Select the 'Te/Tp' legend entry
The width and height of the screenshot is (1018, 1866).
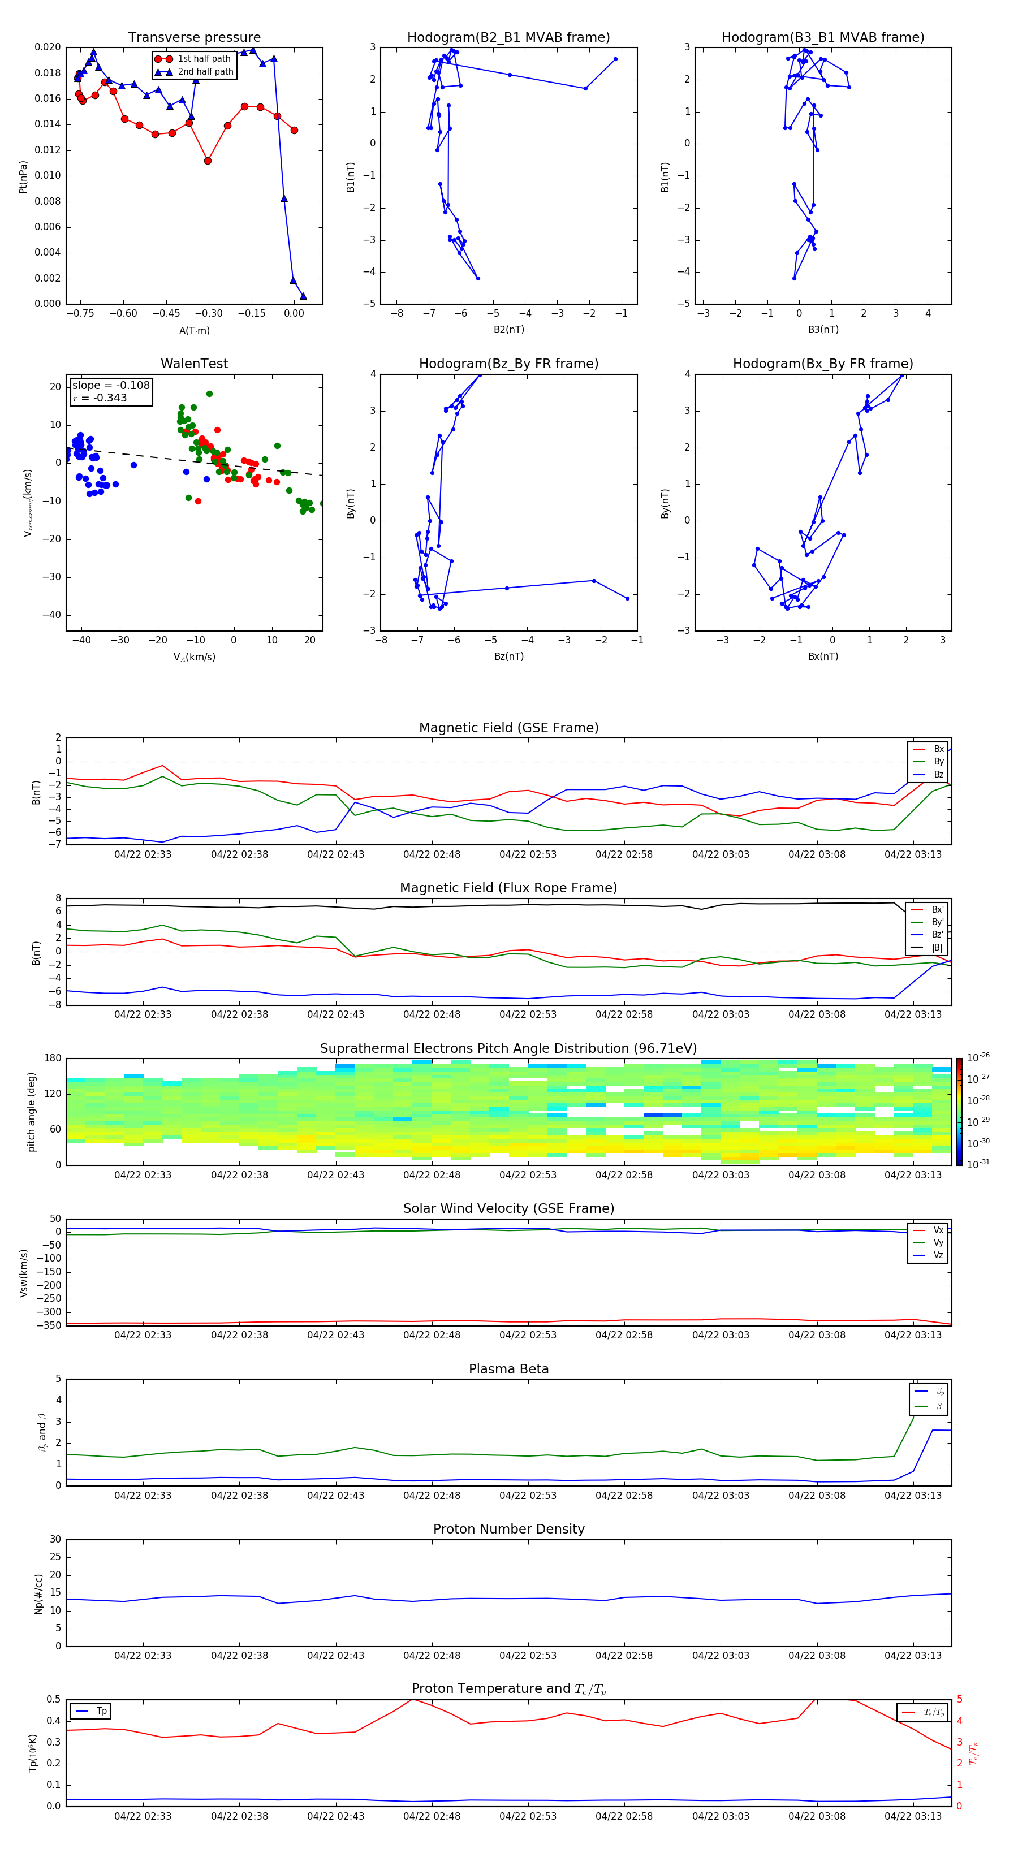click(923, 1712)
